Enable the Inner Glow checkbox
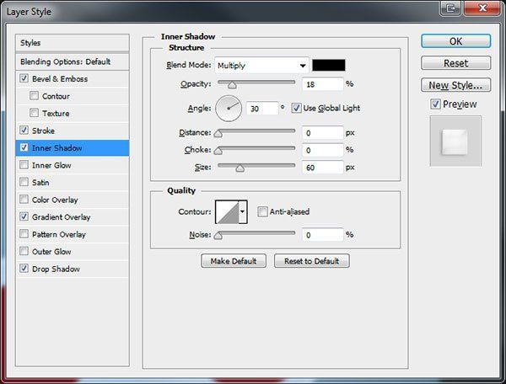Image resolution: width=506 pixels, height=384 pixels. point(24,164)
